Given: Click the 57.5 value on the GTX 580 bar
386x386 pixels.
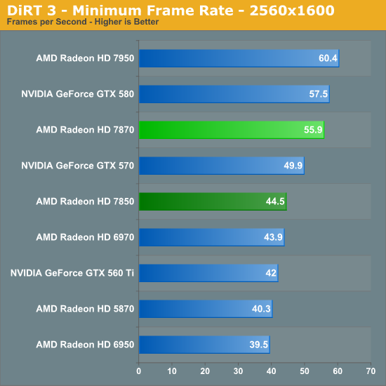Looking at the screenshot, I should pyautogui.click(x=319, y=94).
